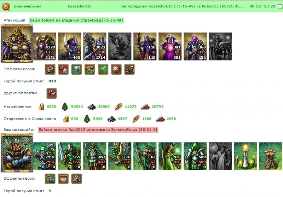Select the defender's brick shield effect icon
The height and width of the screenshot is (197, 283).
pos(63,179)
